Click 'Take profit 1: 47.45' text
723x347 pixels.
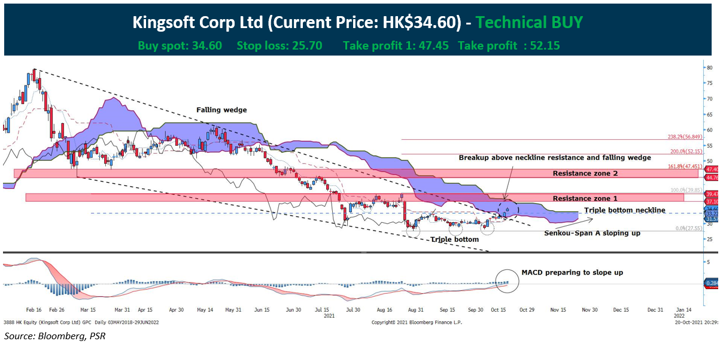(396, 45)
